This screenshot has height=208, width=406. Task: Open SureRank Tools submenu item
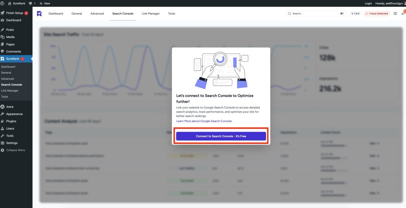pyautogui.click(x=4, y=97)
